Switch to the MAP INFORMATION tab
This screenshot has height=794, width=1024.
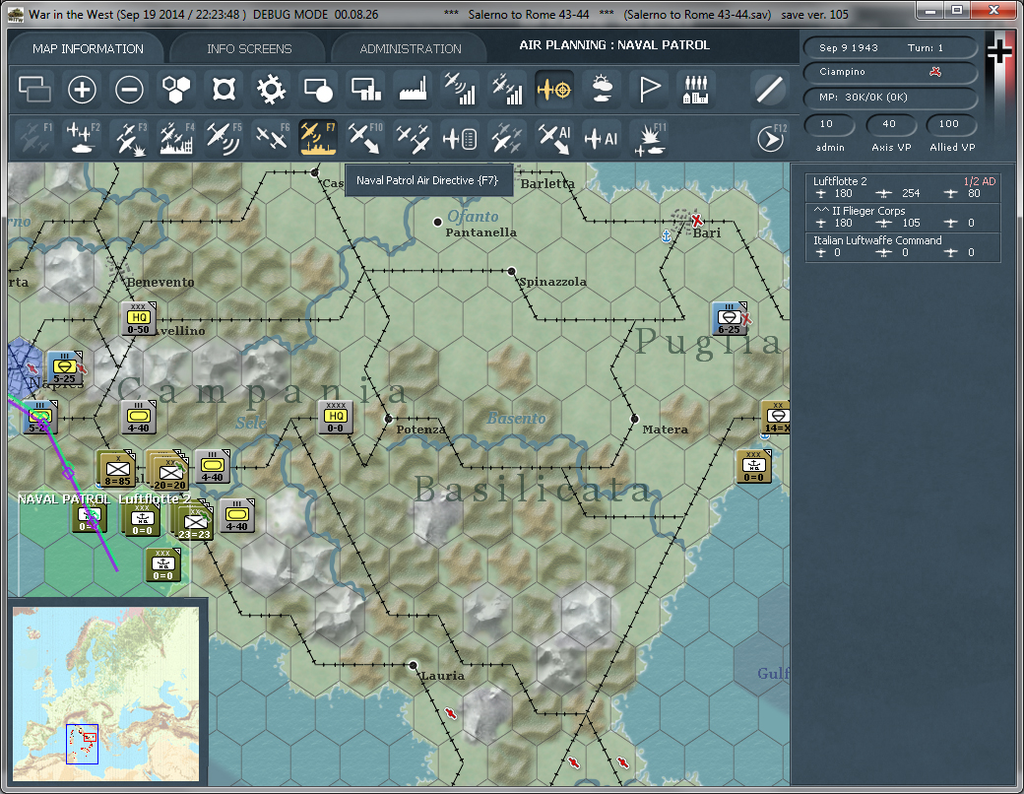[x=88, y=48]
